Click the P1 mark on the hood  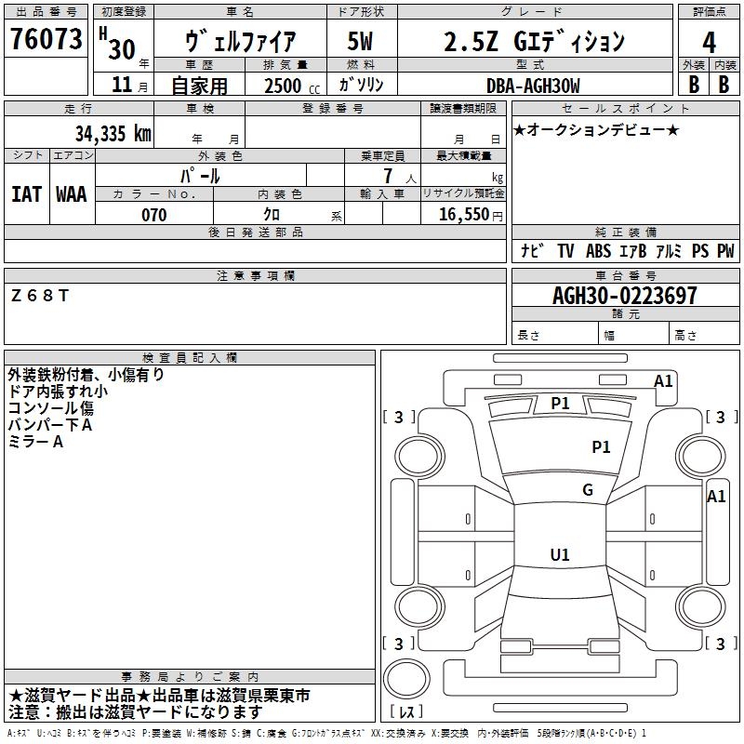(x=601, y=447)
